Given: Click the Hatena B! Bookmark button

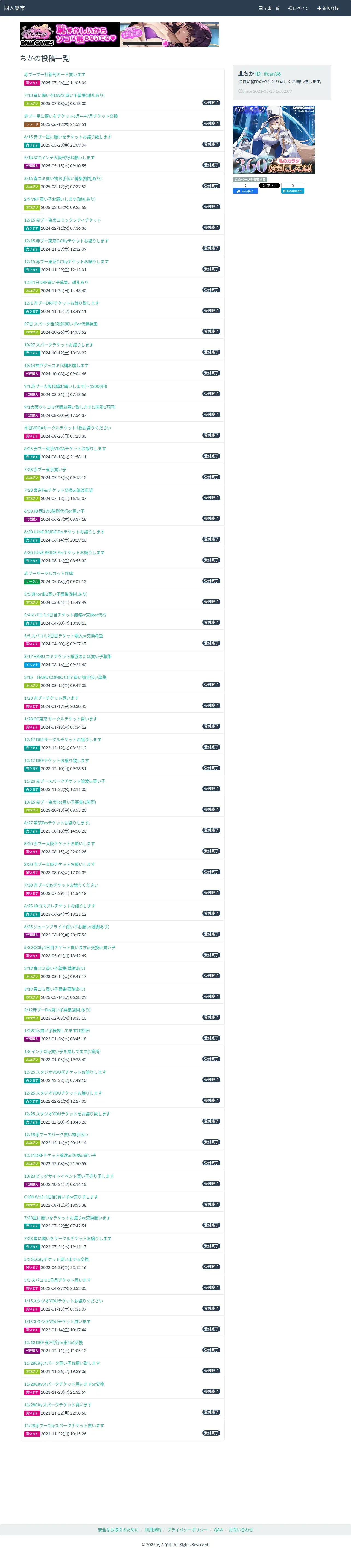Looking at the screenshot, I should tap(293, 191).
